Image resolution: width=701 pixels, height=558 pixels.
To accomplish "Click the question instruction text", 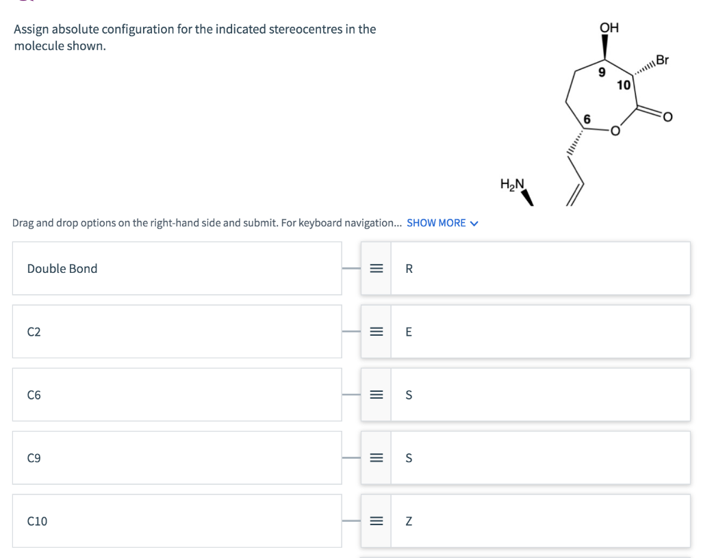I will click(x=194, y=37).
